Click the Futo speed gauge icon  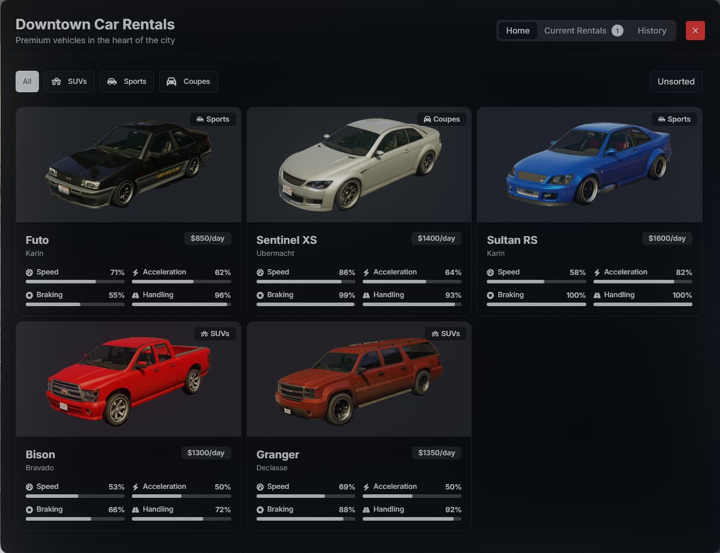(29, 273)
